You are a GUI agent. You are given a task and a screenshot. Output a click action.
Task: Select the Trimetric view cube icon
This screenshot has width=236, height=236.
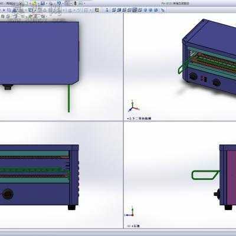coord(150,10)
